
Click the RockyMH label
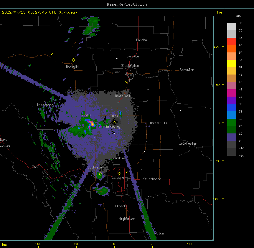tap(72, 67)
